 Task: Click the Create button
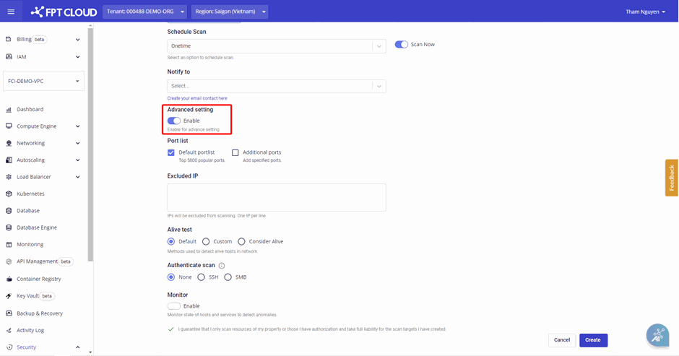pos(593,340)
